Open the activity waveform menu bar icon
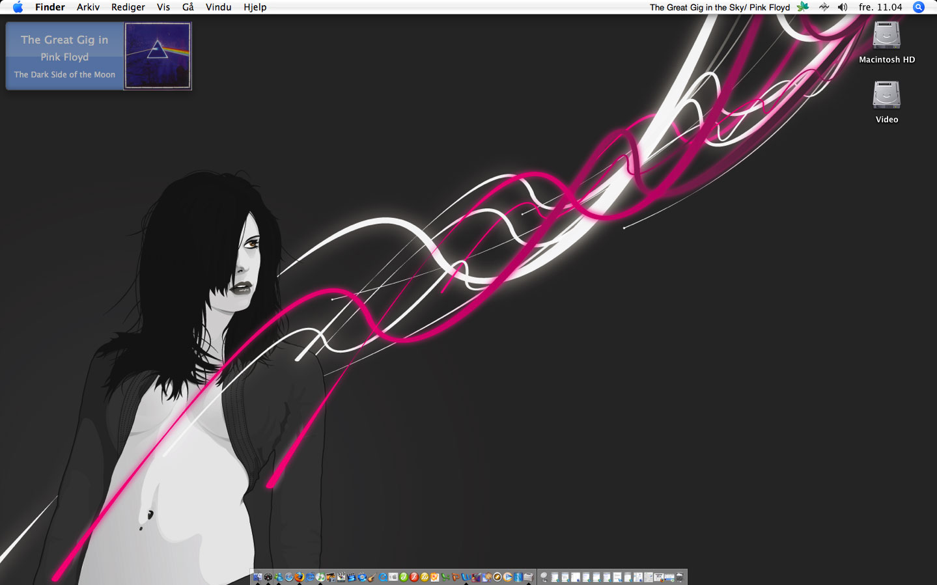 (824, 7)
